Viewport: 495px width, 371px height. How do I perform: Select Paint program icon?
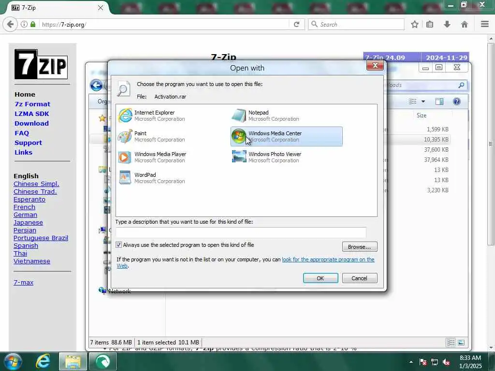tap(125, 136)
